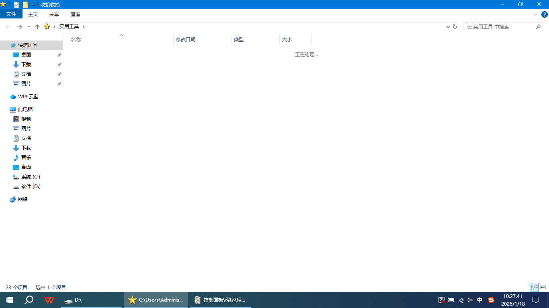Select 系统 (C:) drive in the sidebar
Screen dimensions: 549x308
pyautogui.click(x=31, y=177)
